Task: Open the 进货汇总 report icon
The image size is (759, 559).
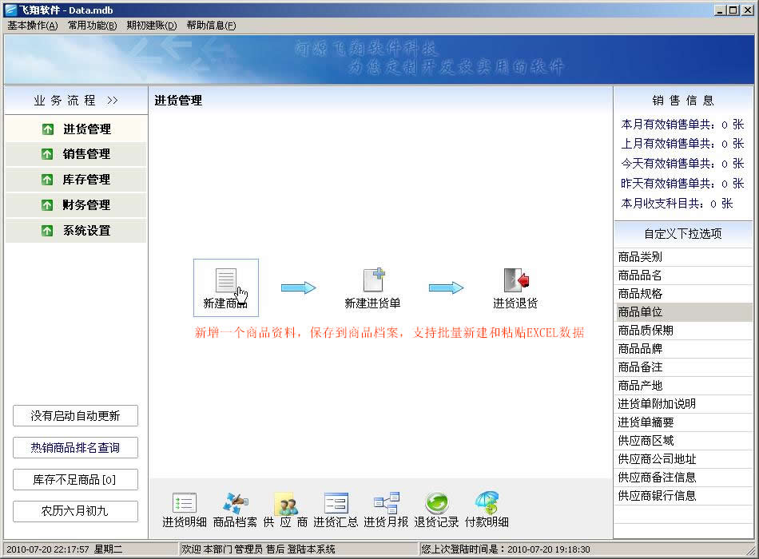Action: (x=336, y=503)
